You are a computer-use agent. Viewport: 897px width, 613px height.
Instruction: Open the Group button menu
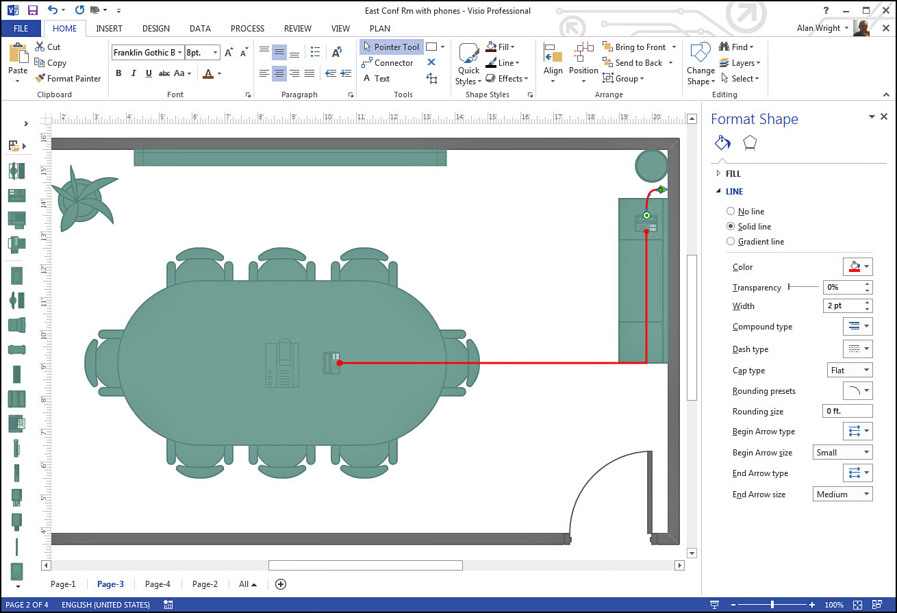624,78
